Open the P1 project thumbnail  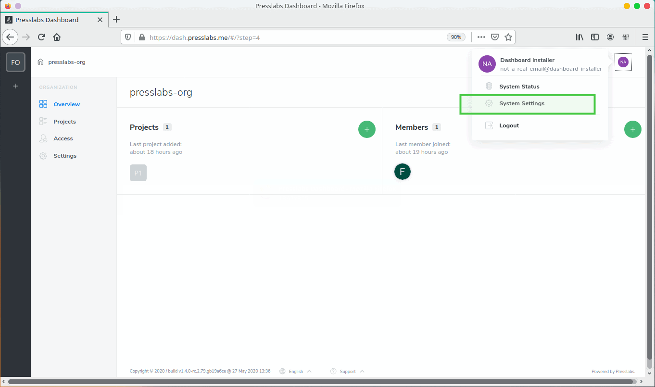pyautogui.click(x=138, y=173)
